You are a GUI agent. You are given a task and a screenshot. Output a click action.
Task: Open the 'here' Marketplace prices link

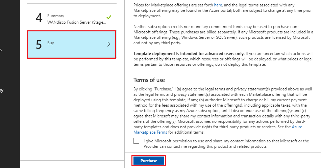click(218, 5)
